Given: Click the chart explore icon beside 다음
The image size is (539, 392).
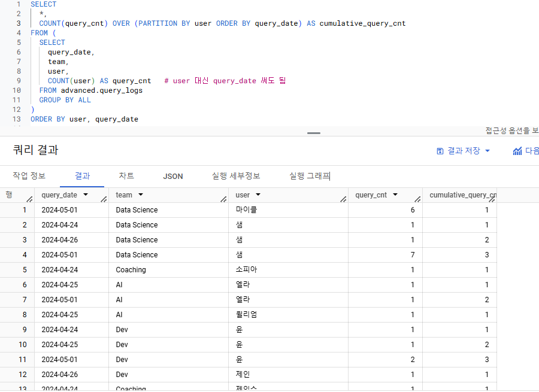Looking at the screenshot, I should tap(517, 151).
